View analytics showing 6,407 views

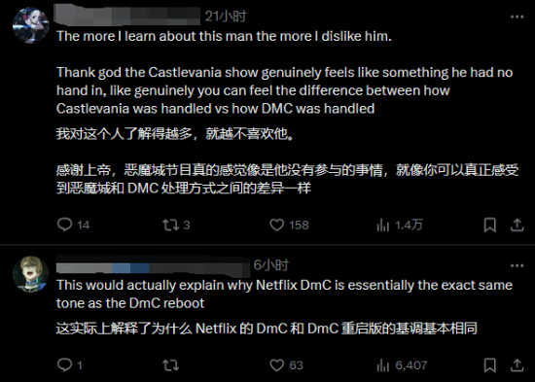(402, 365)
